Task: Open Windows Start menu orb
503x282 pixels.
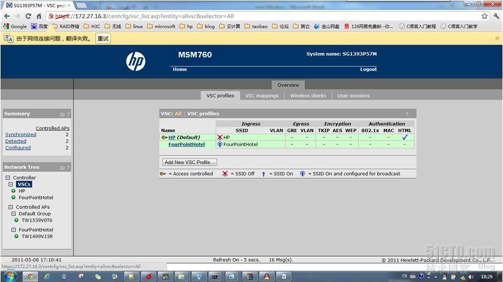Action: click(10, 276)
